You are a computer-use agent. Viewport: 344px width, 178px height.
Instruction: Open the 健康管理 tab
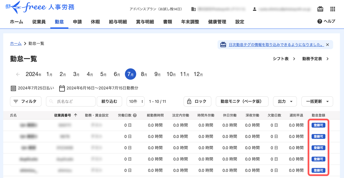pos(217,22)
